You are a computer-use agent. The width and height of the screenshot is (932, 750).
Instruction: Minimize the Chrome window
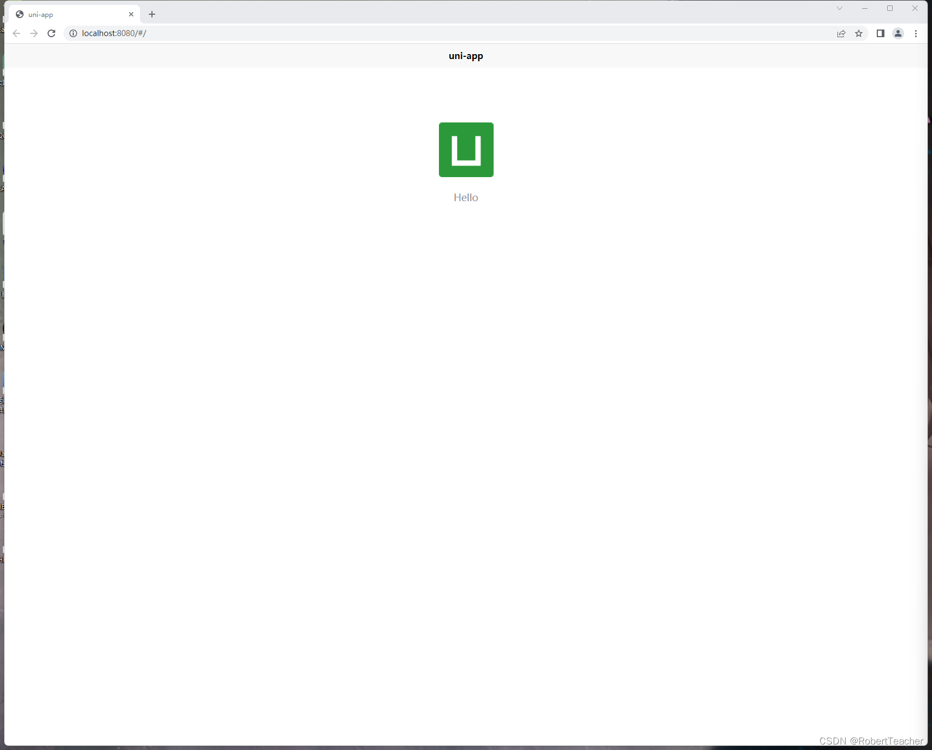pyautogui.click(x=865, y=8)
